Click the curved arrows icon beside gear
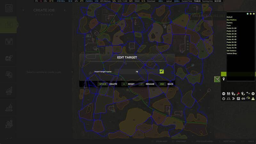Image resolution: width=256 pixels, height=144 pixels. (248, 93)
